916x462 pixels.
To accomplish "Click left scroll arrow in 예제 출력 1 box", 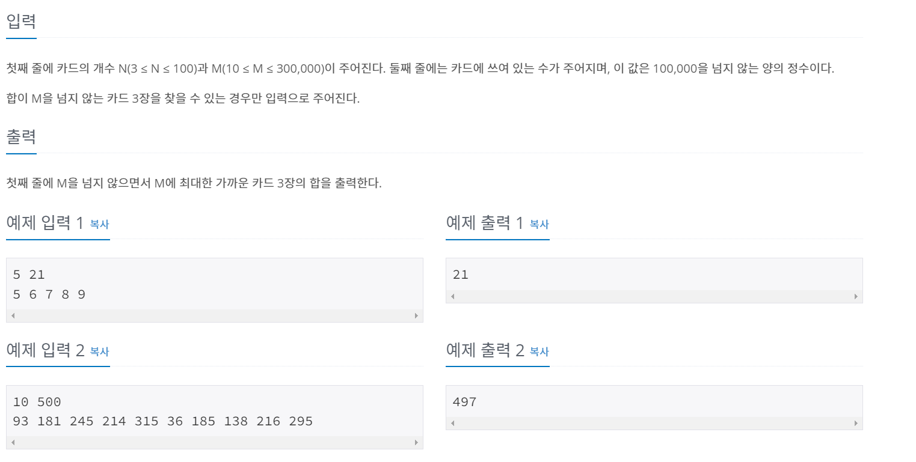I will click(x=453, y=296).
